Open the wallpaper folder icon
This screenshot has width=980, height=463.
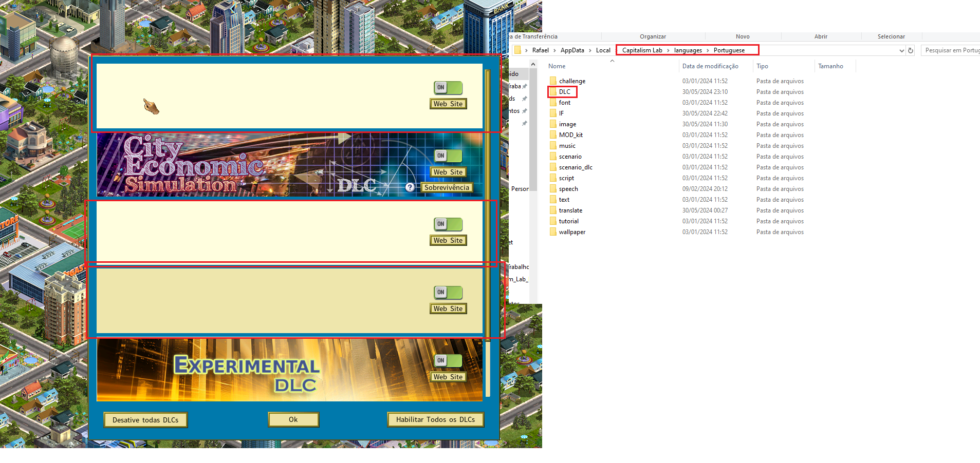pos(553,231)
